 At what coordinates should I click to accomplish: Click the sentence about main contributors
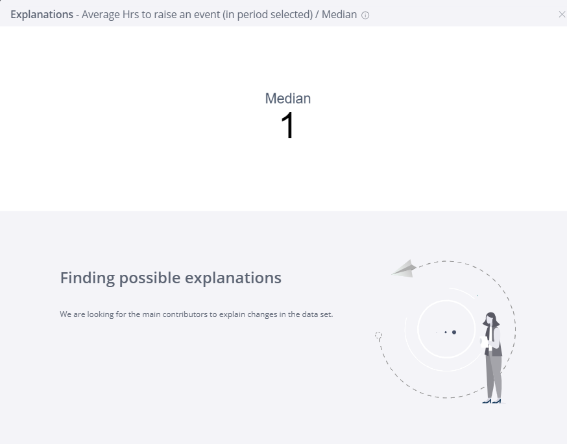pos(197,314)
